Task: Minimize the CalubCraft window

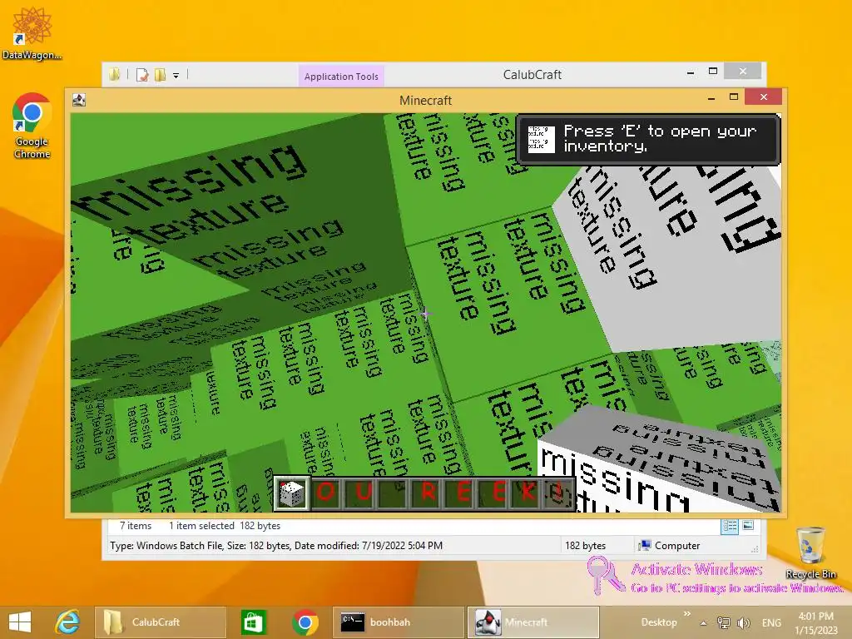Action: tap(691, 72)
